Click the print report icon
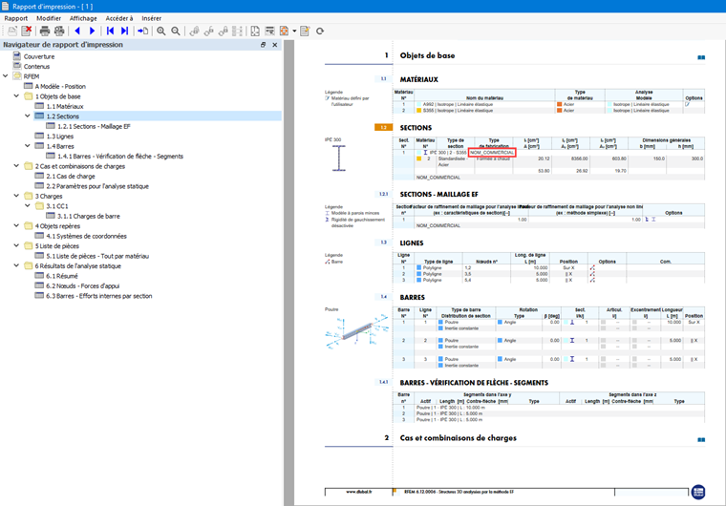 pyautogui.click(x=45, y=31)
